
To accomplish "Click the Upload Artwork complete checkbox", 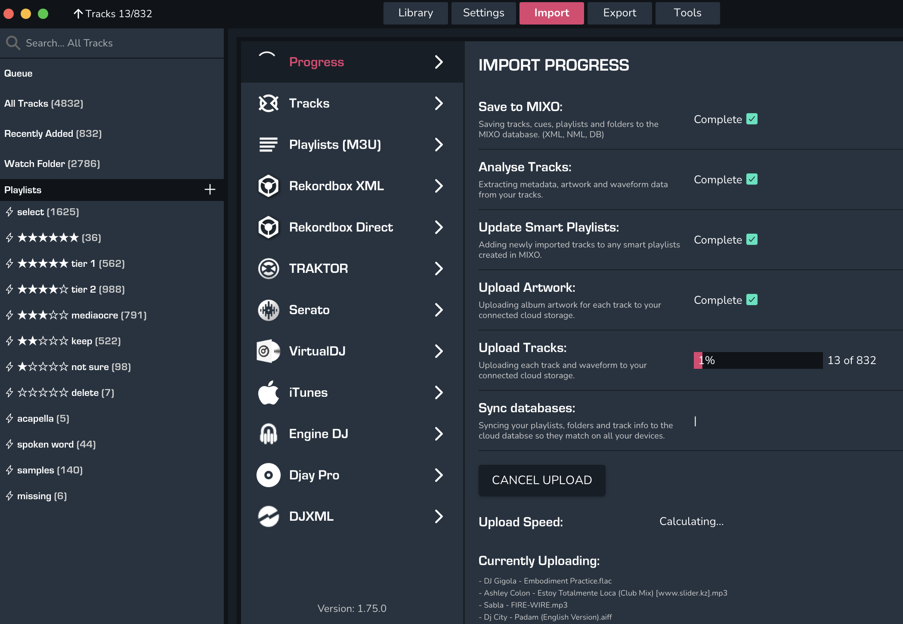I will click(752, 300).
